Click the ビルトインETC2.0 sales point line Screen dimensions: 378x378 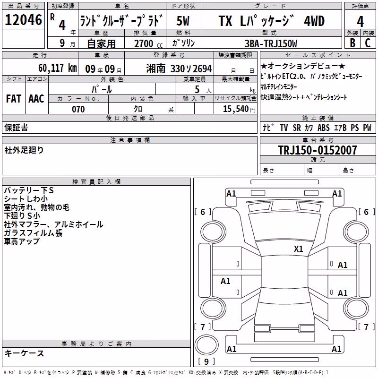pyautogui.click(x=311, y=77)
